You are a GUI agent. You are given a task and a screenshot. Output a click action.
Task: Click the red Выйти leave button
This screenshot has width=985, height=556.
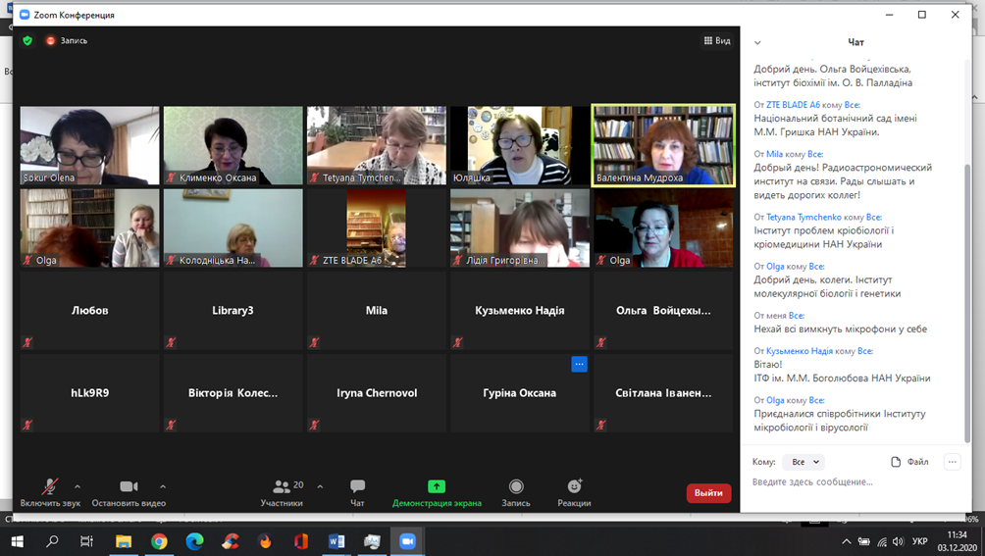[x=708, y=493]
